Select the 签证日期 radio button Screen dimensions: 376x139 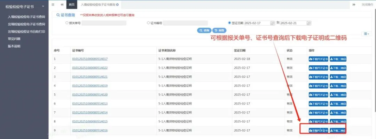click(229, 23)
